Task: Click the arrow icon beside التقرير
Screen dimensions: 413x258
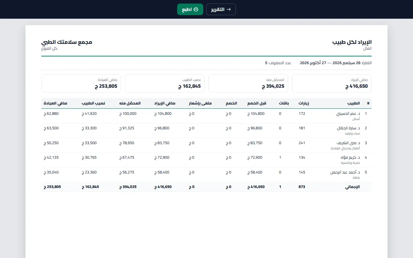Action: [229, 9]
